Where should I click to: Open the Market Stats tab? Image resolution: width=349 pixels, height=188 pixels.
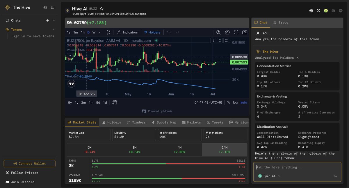coord(82,122)
